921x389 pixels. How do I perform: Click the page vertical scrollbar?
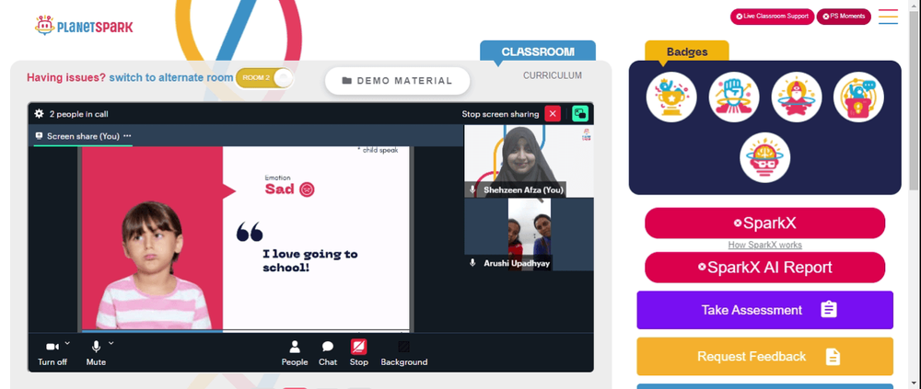click(915, 99)
